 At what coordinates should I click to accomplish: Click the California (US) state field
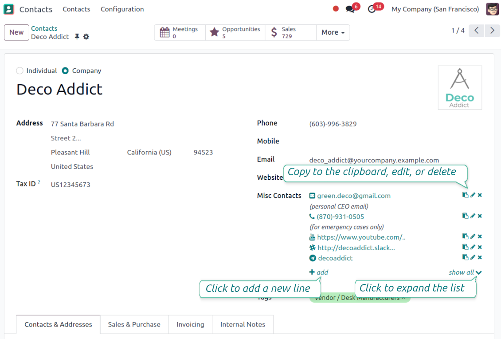point(149,152)
